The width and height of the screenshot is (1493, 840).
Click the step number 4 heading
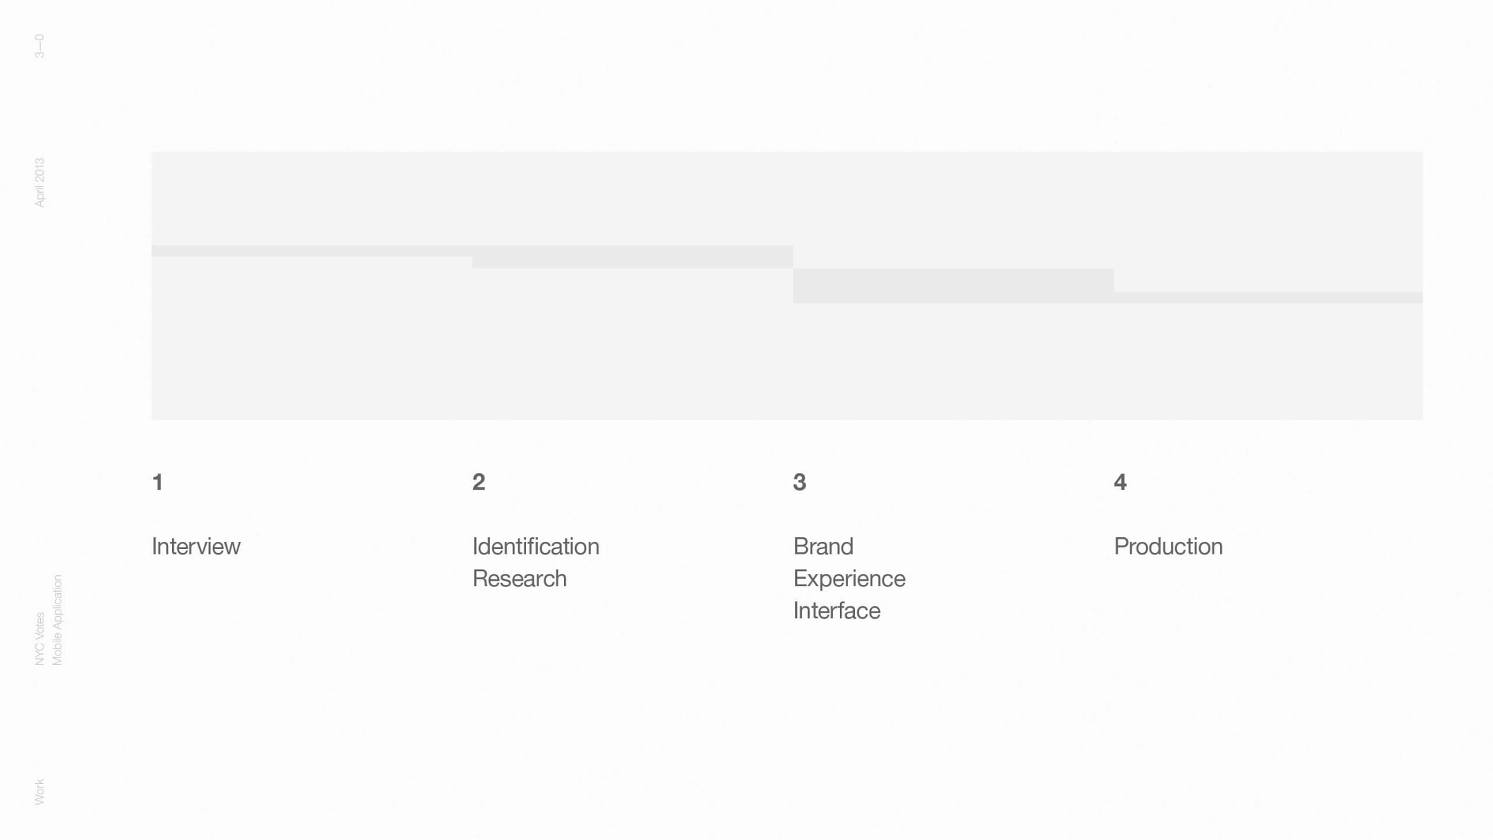pyautogui.click(x=1120, y=482)
